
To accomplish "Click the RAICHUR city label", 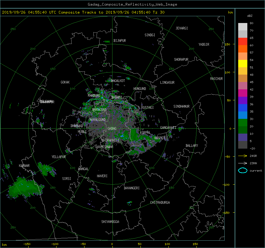I will (216, 79).
